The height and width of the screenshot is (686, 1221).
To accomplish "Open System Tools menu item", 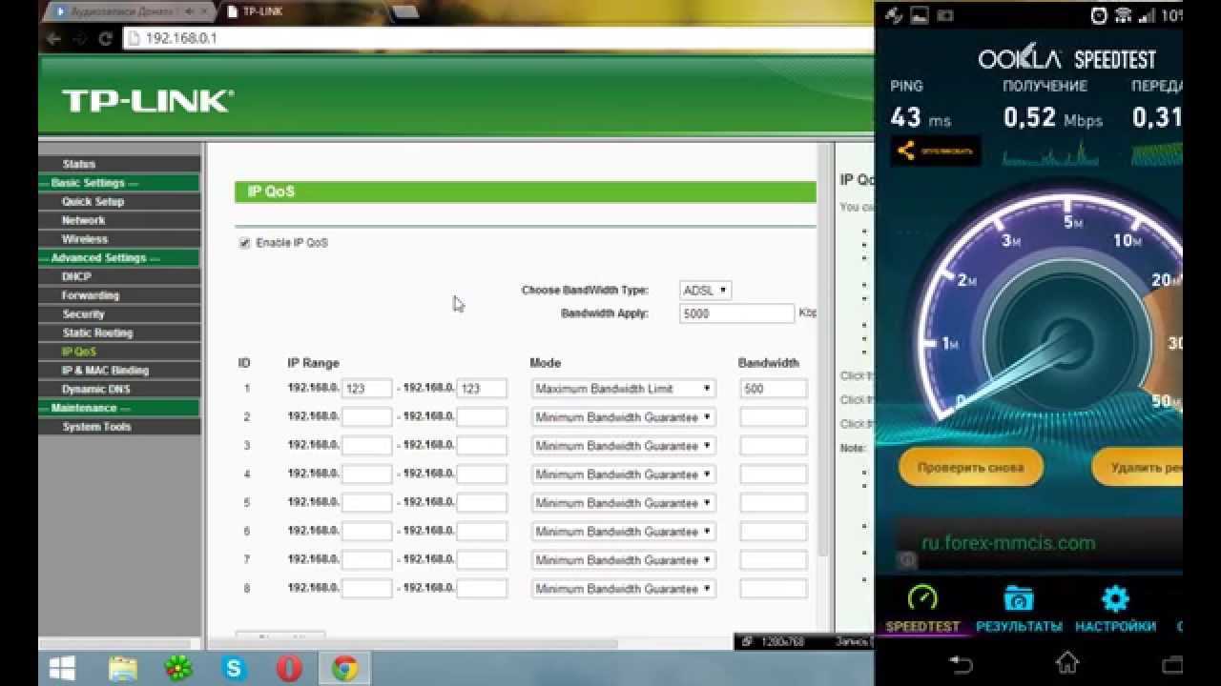I will (96, 427).
